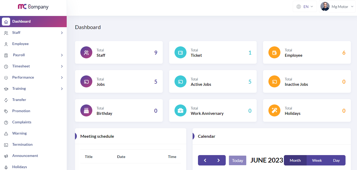The height and width of the screenshot is (170, 357).
Task: Open the EN language dropdown
Action: [305, 7]
